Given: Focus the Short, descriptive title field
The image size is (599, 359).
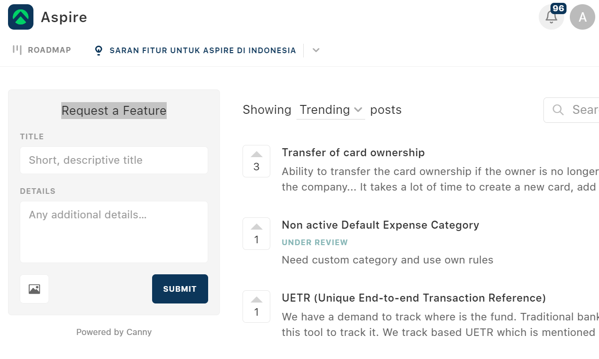Looking at the screenshot, I should [114, 160].
